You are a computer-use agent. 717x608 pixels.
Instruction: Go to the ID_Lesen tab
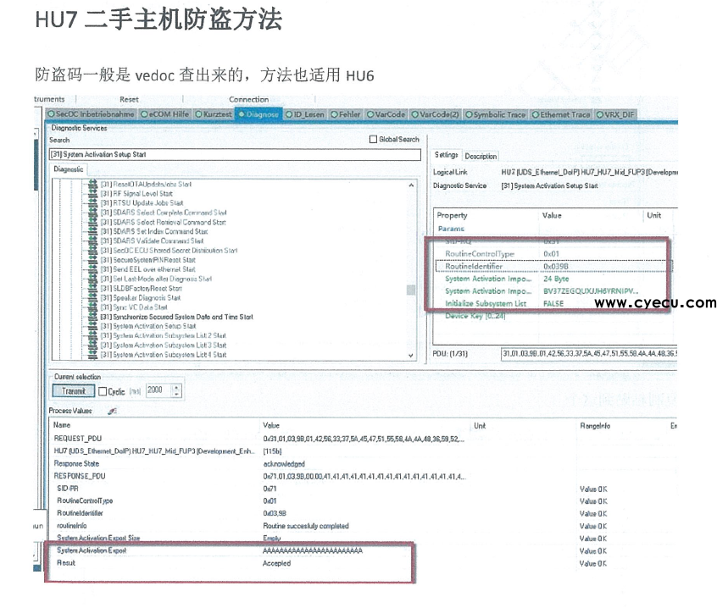(x=305, y=114)
